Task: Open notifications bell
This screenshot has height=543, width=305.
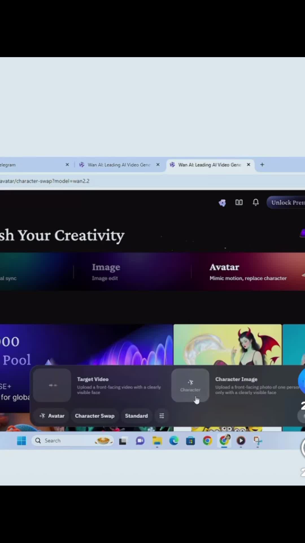Action: pyautogui.click(x=256, y=202)
